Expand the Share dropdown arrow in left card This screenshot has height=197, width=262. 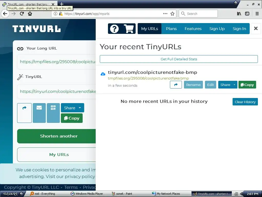pos(80,108)
